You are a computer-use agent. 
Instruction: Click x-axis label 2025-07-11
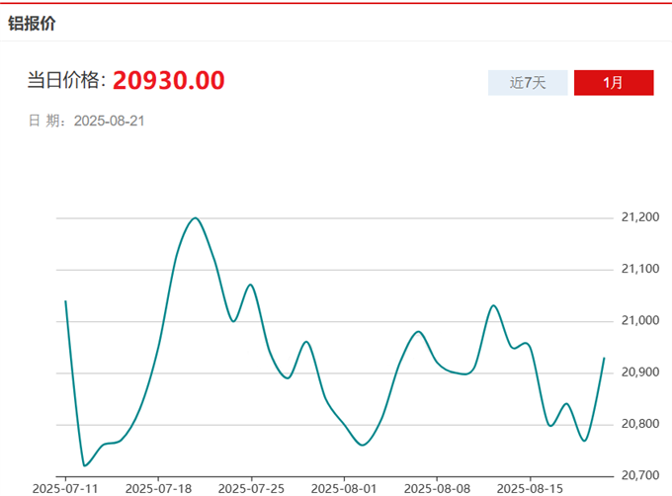(65, 488)
